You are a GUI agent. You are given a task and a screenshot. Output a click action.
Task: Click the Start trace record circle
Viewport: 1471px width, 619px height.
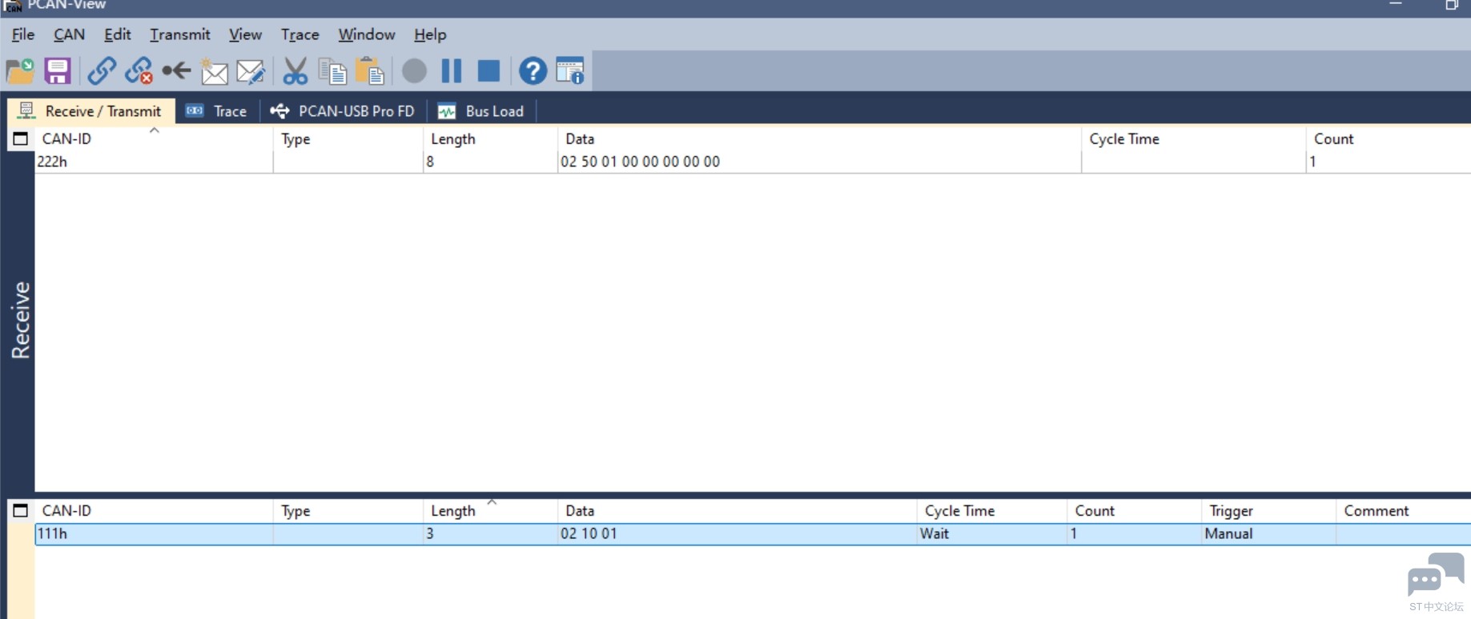pyautogui.click(x=414, y=71)
